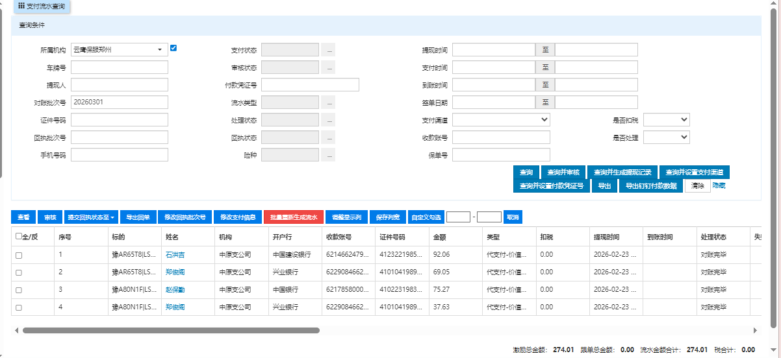The width and height of the screenshot is (781, 358).
Task: Expand the 所属机构 dropdown showing 云鹰保服郑州
Action: [119, 50]
